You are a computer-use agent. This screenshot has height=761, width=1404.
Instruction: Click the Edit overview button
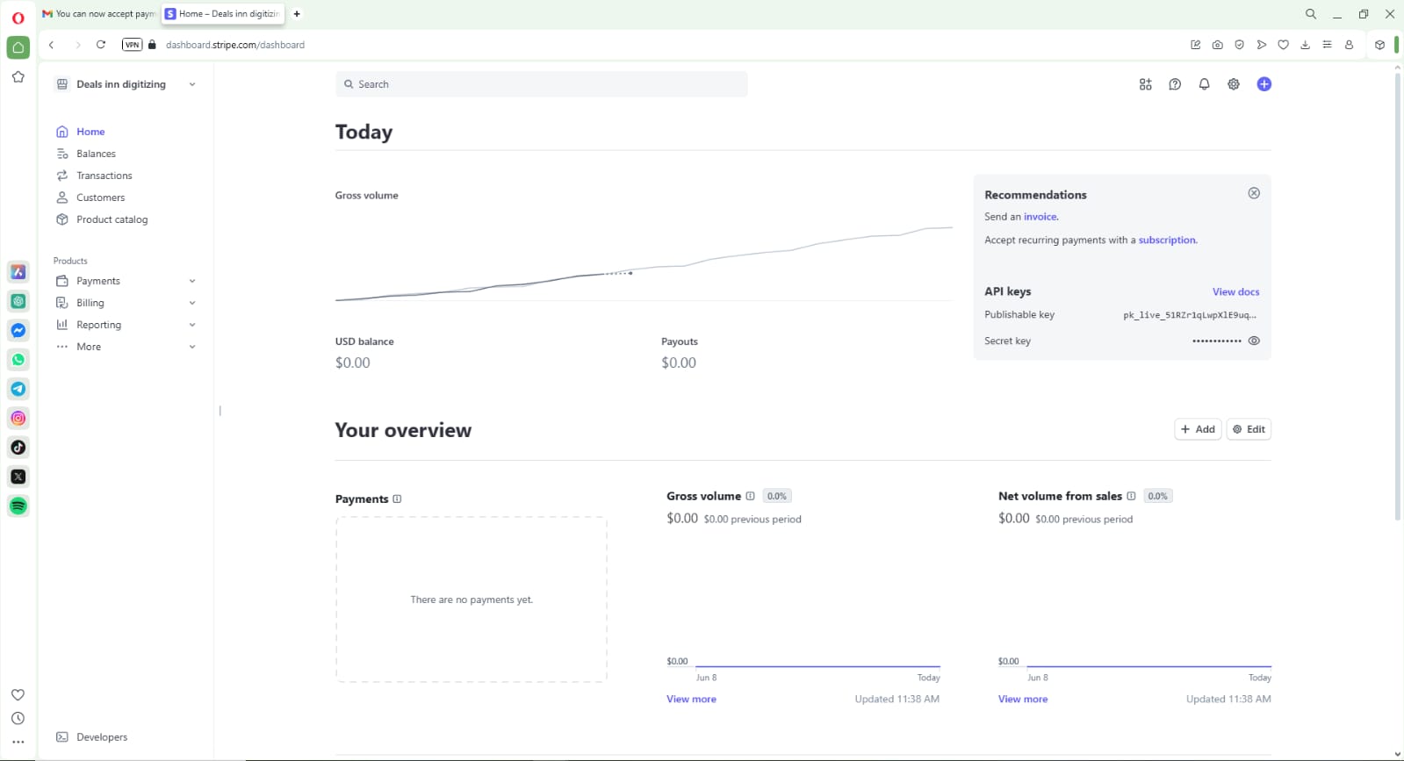coord(1249,429)
